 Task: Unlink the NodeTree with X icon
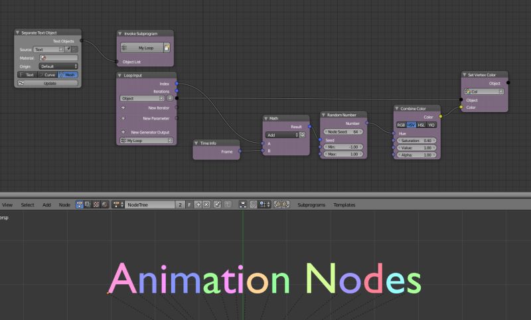click(206, 204)
